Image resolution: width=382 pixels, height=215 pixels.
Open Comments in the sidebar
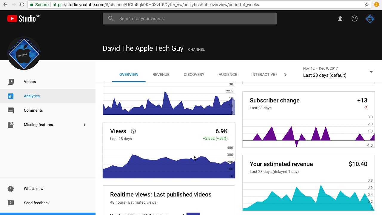click(x=33, y=110)
